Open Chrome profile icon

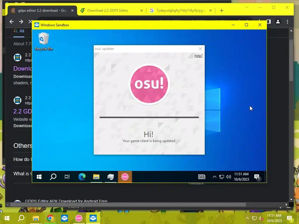coord(278,22)
